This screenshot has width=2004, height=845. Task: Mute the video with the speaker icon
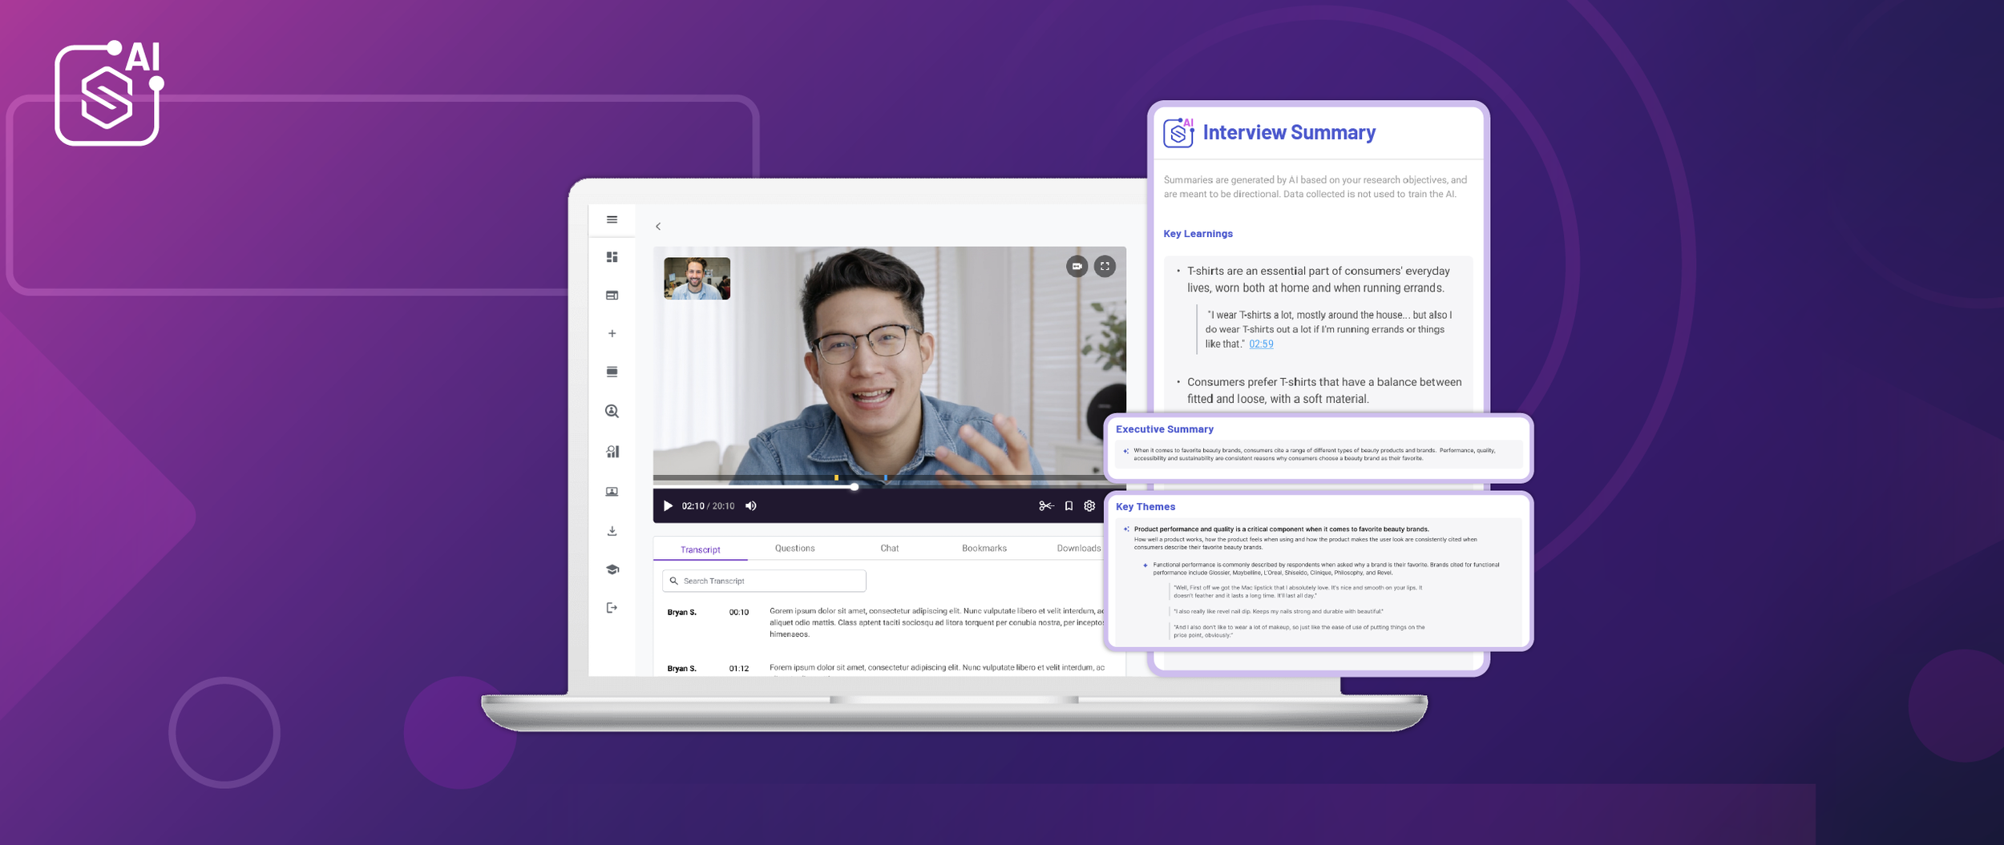[751, 506]
